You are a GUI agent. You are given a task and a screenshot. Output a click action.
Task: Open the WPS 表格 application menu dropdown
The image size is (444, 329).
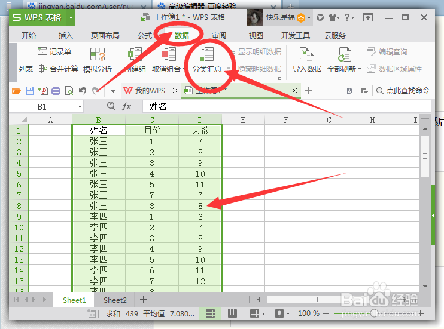tap(71, 17)
